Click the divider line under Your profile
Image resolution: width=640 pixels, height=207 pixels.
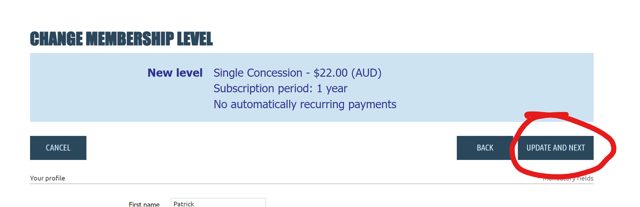(x=312, y=184)
